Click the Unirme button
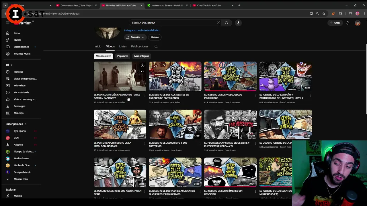 click(x=155, y=37)
